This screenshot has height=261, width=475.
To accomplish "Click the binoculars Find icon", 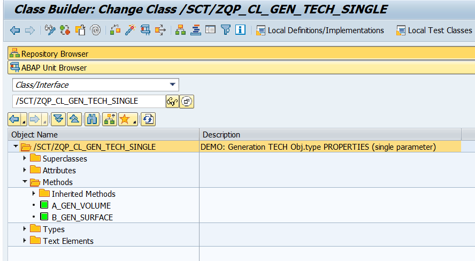I will [93, 119].
